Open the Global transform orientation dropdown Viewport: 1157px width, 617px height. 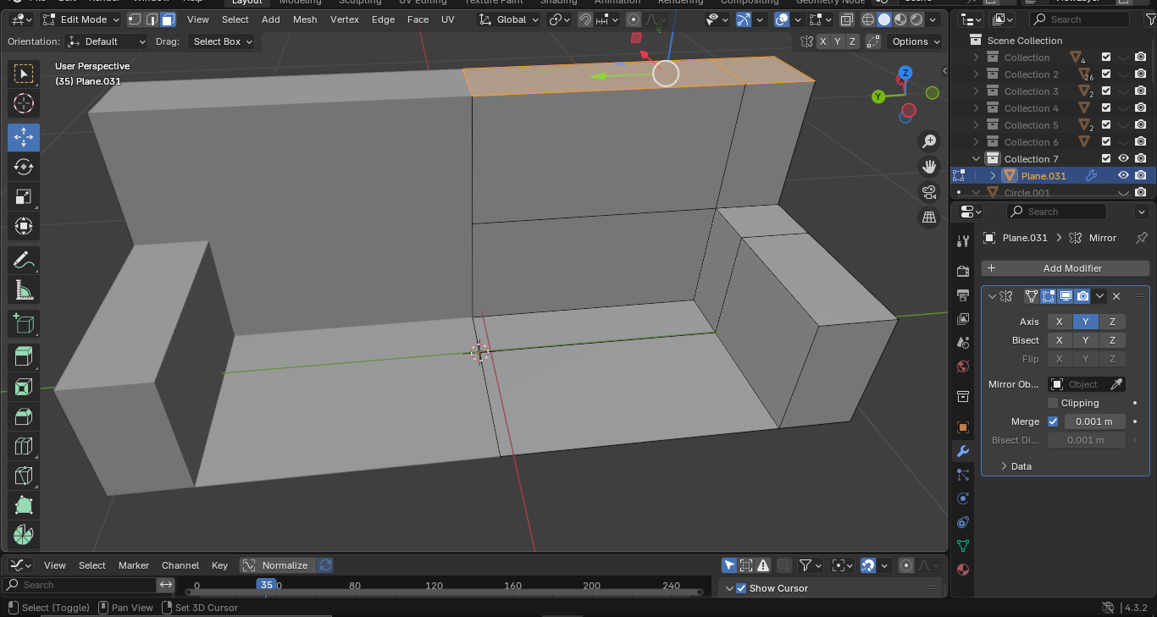coord(507,19)
